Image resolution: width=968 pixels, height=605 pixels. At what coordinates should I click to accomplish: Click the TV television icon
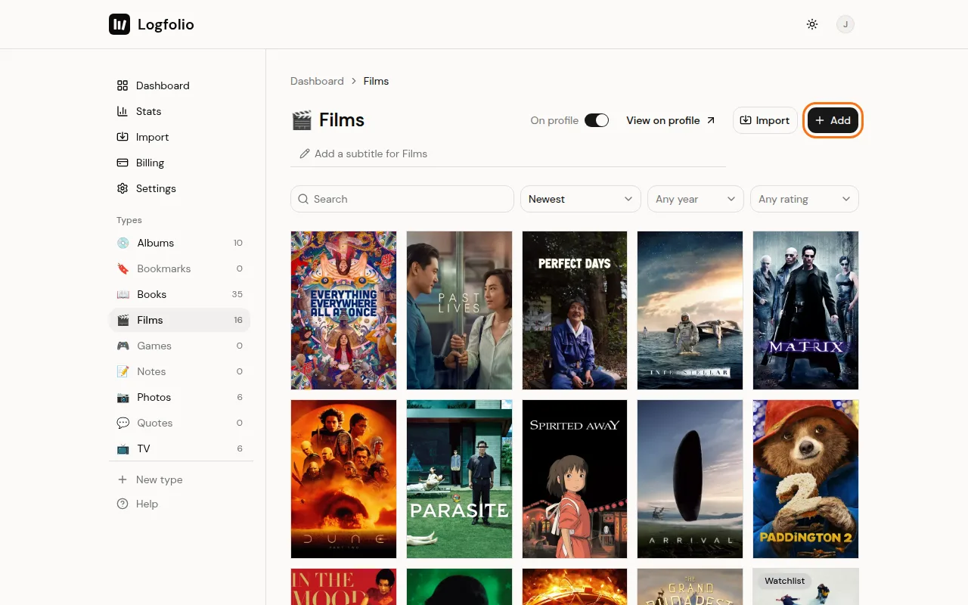click(x=123, y=448)
